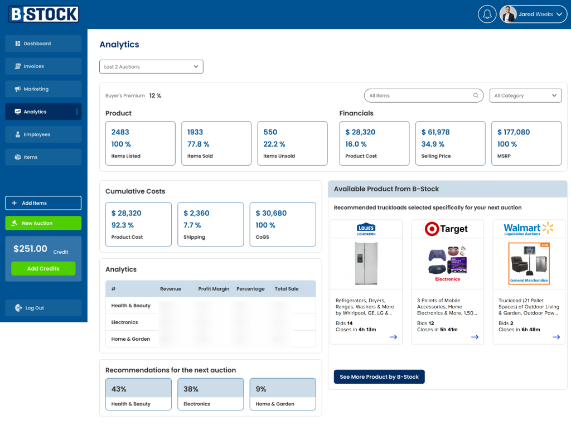Click the B-Stock logo
Screen dimensions: 571x425
43,15
